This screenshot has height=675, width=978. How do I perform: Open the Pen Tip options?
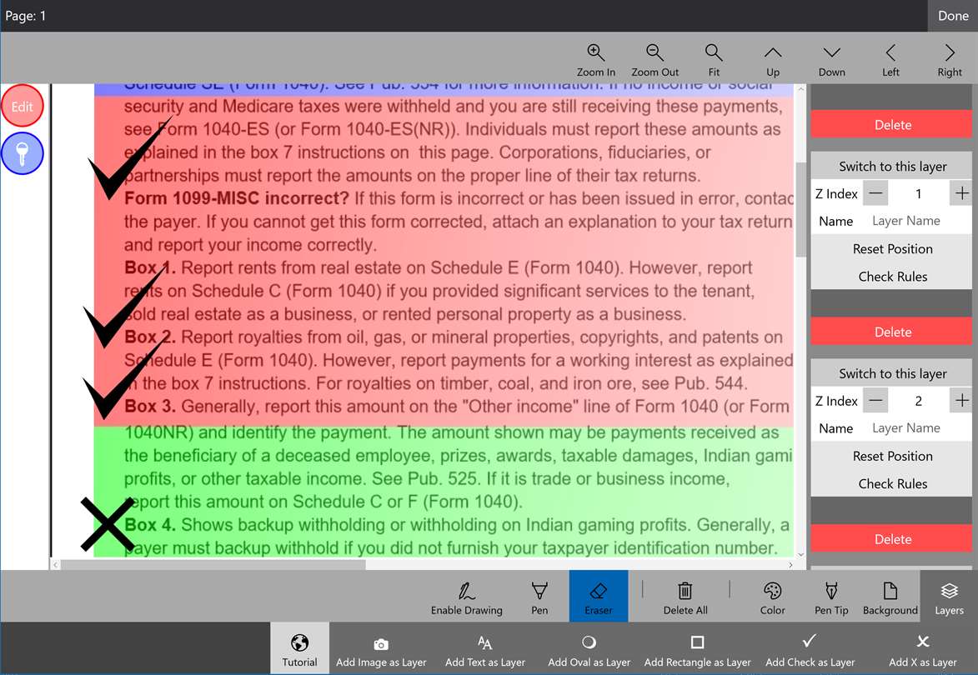pos(831,597)
